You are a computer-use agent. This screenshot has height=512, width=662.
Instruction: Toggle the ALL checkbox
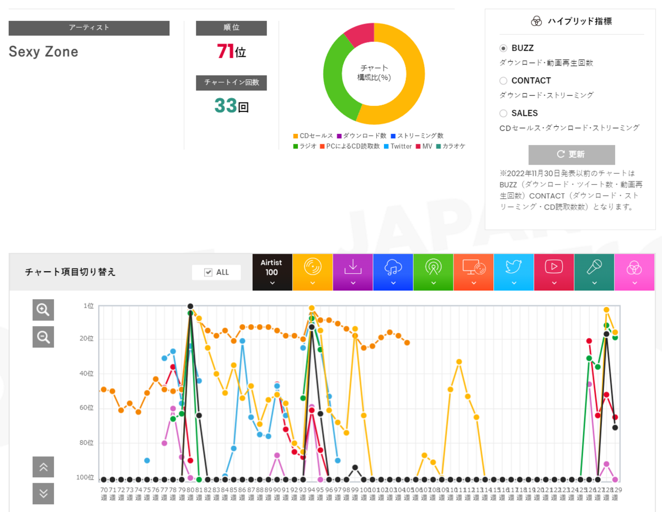coord(209,272)
